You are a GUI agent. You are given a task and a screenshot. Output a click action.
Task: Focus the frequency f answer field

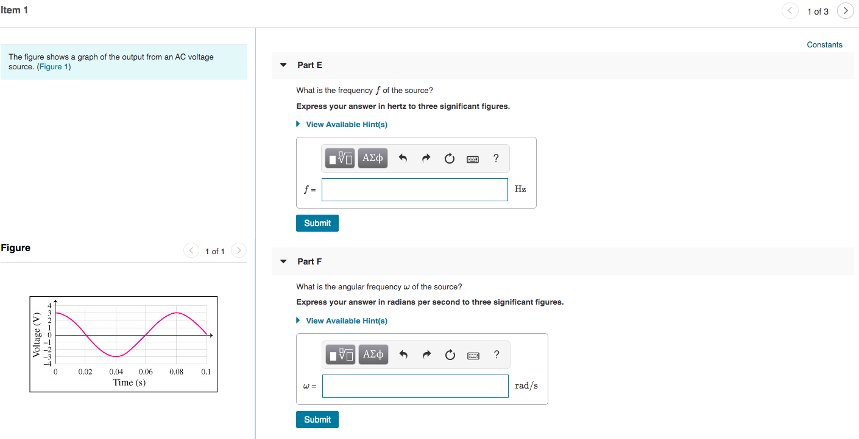click(x=415, y=190)
